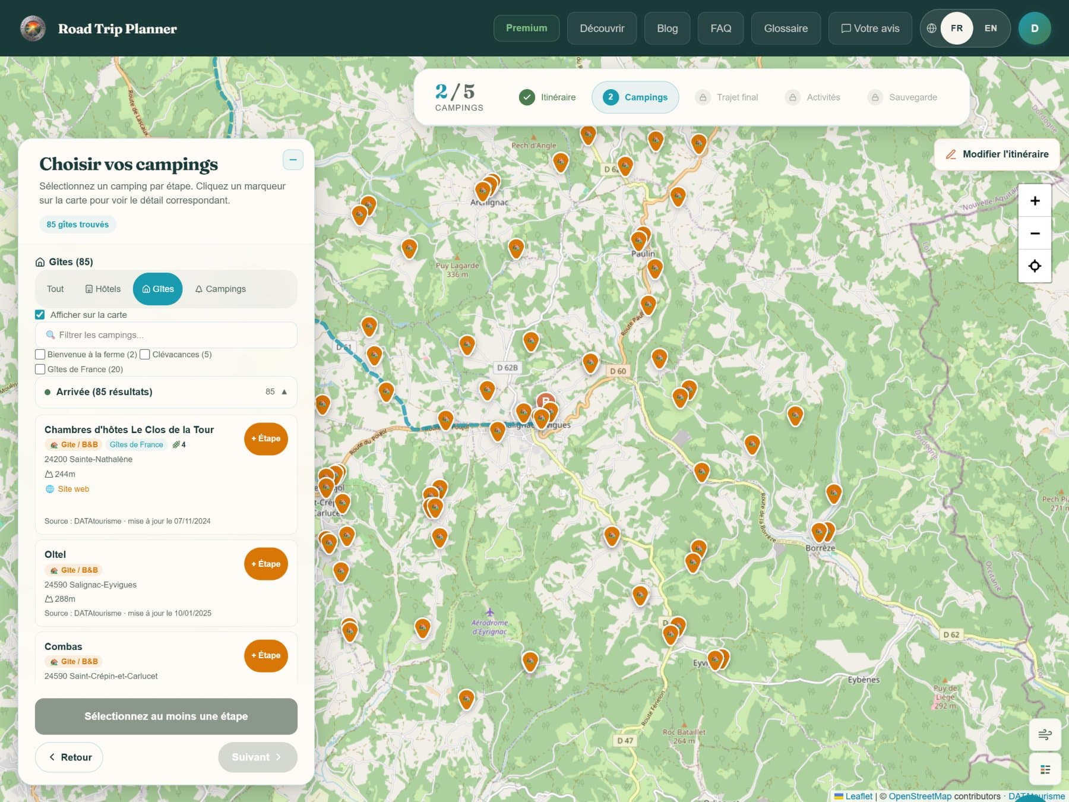Open the map legend list icon

pos(1045,769)
